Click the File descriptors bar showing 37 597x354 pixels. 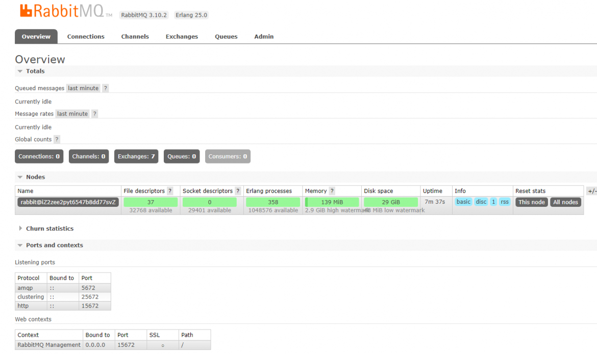[151, 202]
